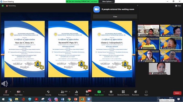Click the Recording indicator
The width and height of the screenshot is (183, 102).
point(11,6)
